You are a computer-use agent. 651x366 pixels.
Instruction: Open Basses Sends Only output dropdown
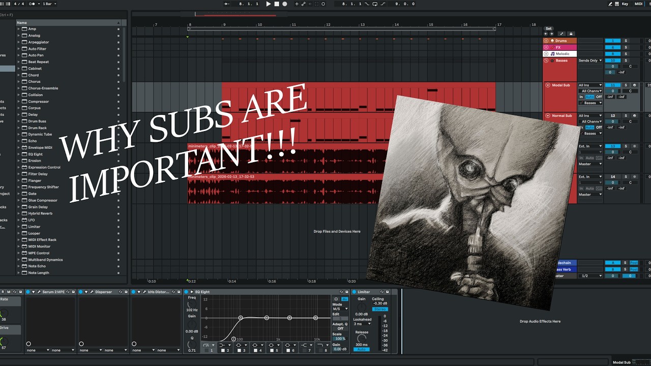(590, 60)
